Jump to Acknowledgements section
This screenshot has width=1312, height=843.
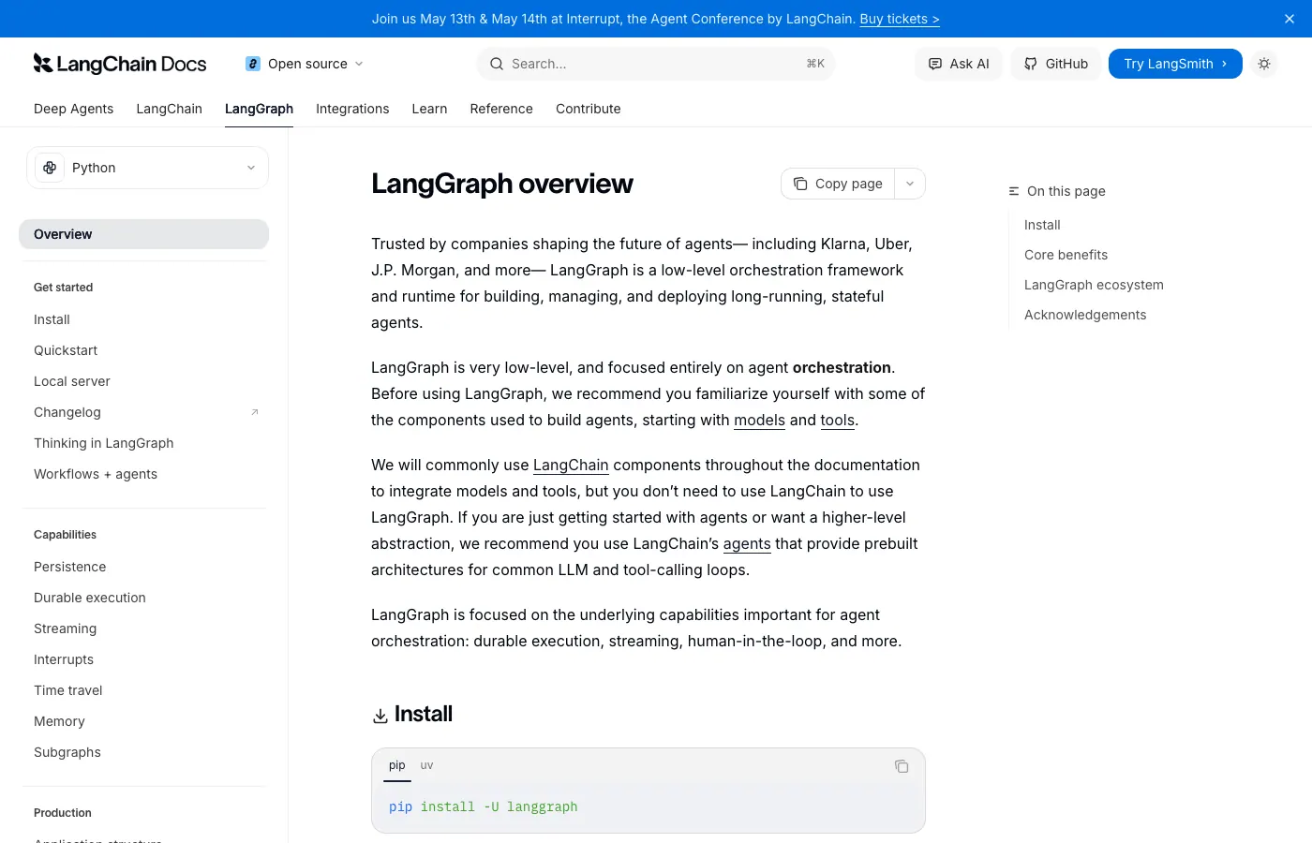tap(1085, 315)
